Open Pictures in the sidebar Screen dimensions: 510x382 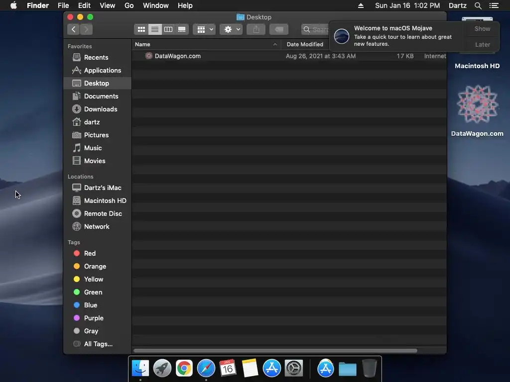point(97,135)
